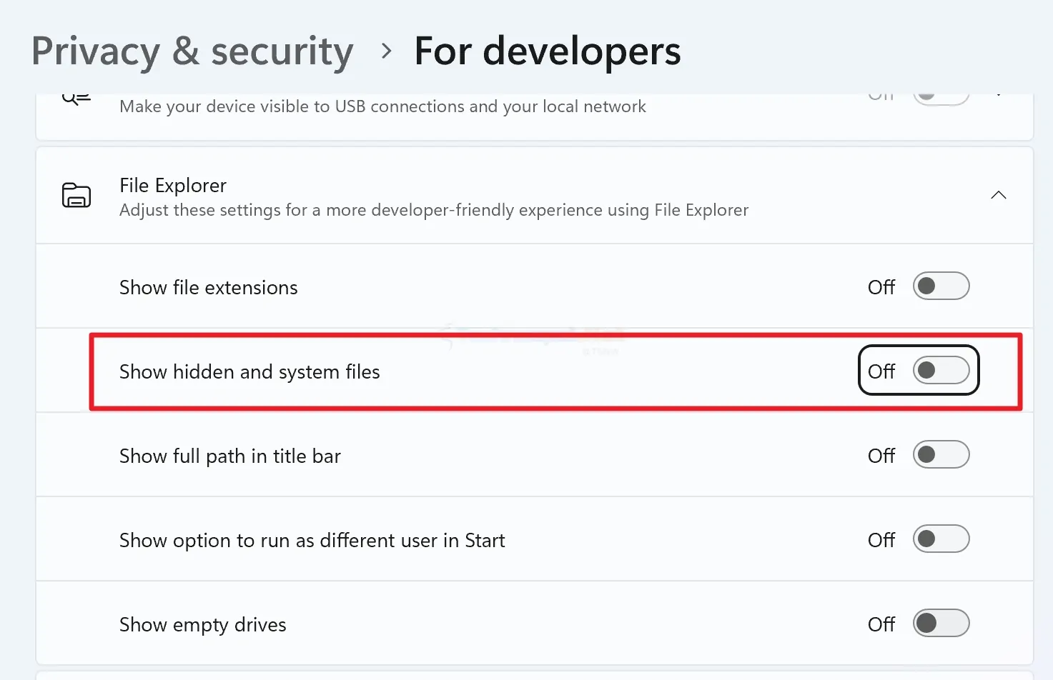Switch on Show empty drives
This screenshot has width=1053, height=680.
tap(941, 624)
